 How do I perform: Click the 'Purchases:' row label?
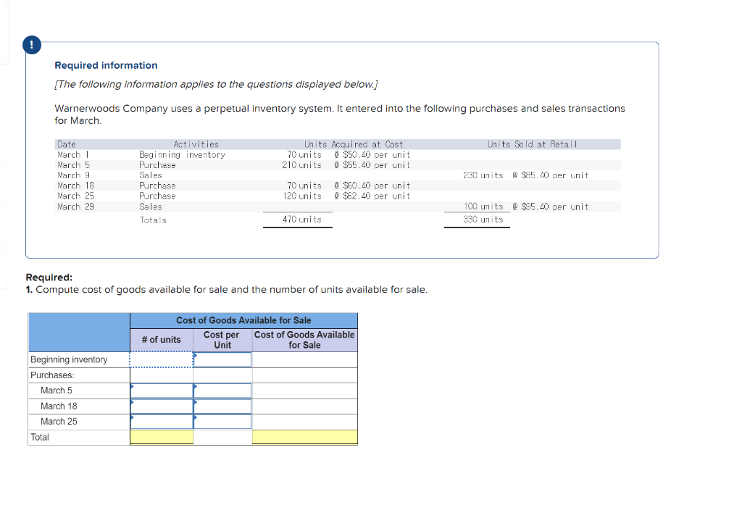pos(52,375)
